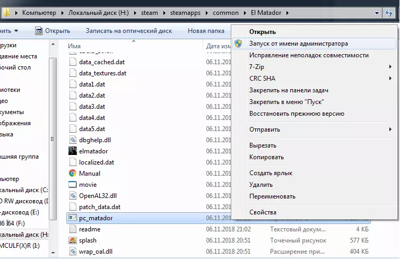The width and height of the screenshot is (400, 259).
Task: Select Восстановить прежнюю версию
Action: (x=314, y=114)
